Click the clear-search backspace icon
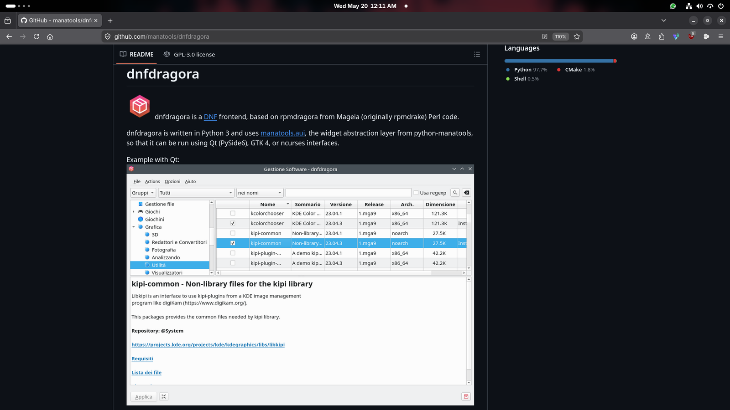 pyautogui.click(x=466, y=193)
